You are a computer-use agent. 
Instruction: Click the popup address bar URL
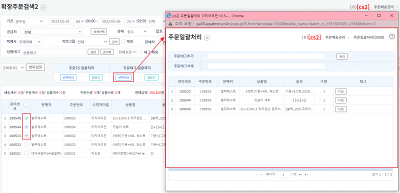(285, 23)
